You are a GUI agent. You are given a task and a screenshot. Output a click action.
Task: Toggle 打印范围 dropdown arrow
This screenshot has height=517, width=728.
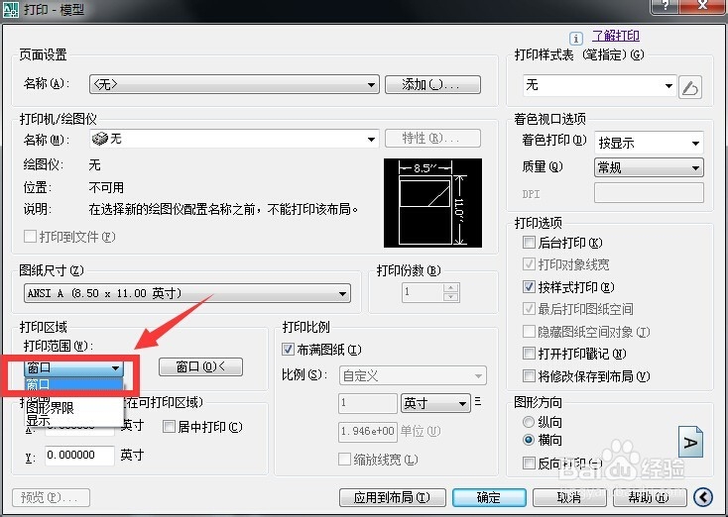115,368
